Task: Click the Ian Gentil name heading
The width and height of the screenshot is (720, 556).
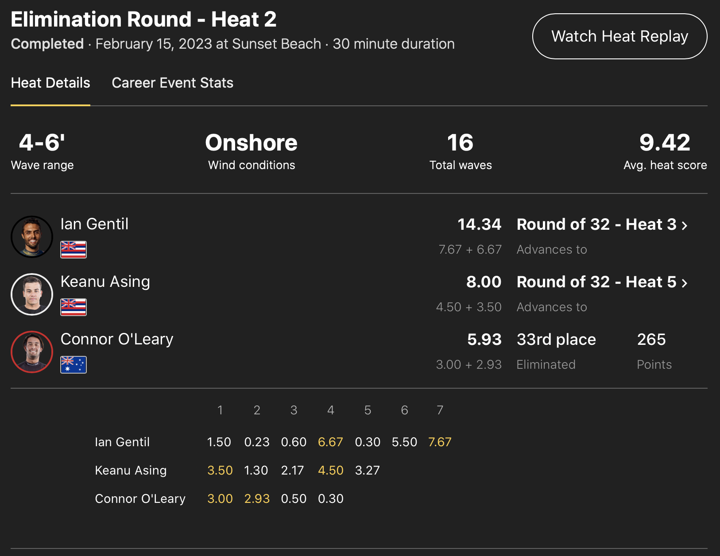Action: pyautogui.click(x=94, y=224)
